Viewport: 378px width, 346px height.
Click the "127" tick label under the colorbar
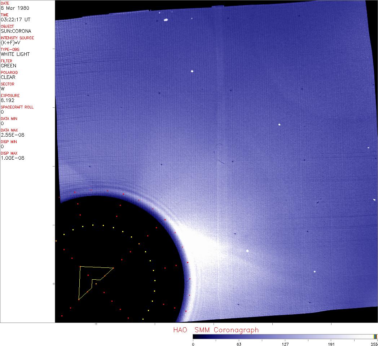point(285,344)
